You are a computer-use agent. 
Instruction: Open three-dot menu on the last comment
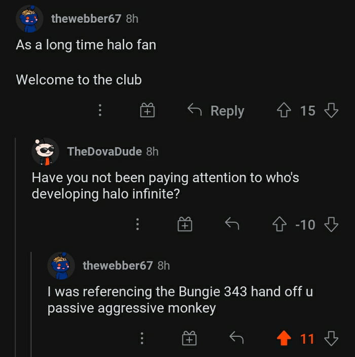click(x=142, y=338)
